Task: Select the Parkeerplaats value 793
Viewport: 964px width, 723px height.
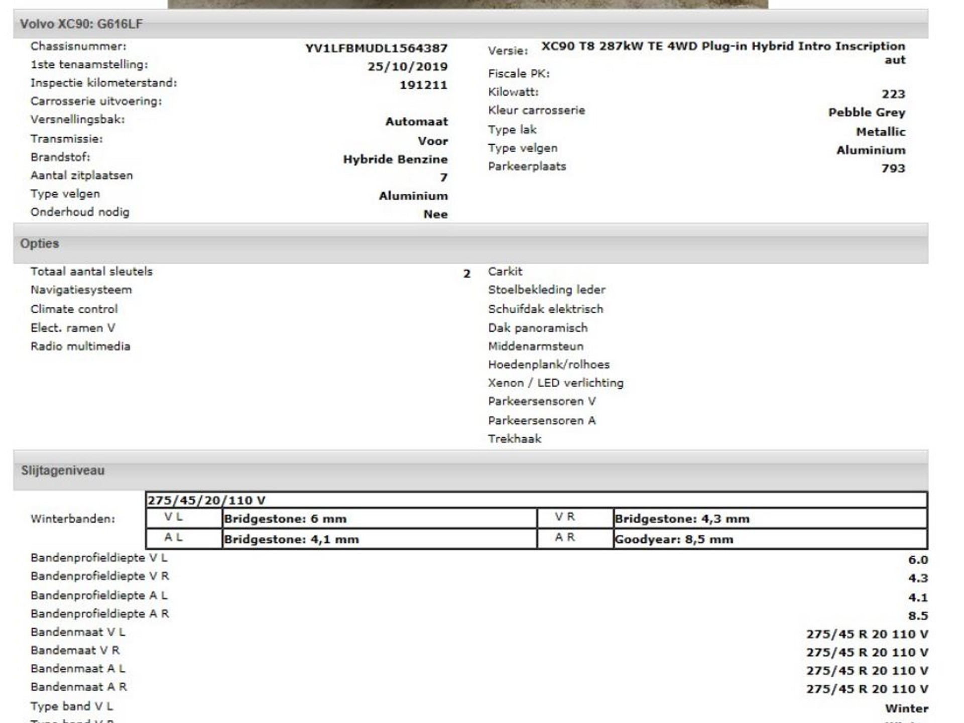Action: coord(893,169)
